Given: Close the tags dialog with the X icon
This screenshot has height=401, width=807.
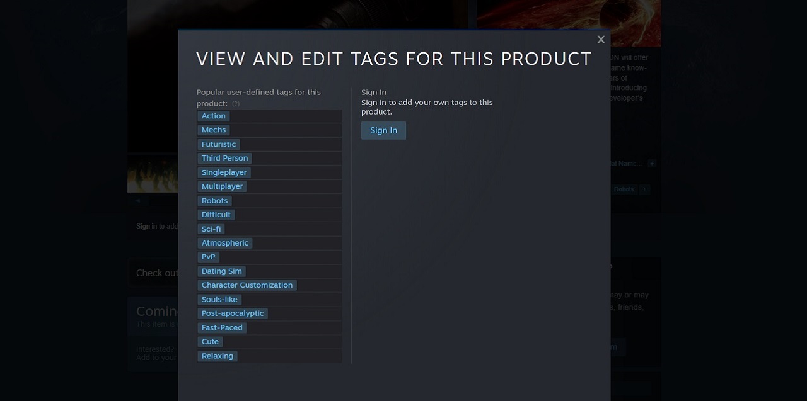Looking at the screenshot, I should [601, 40].
